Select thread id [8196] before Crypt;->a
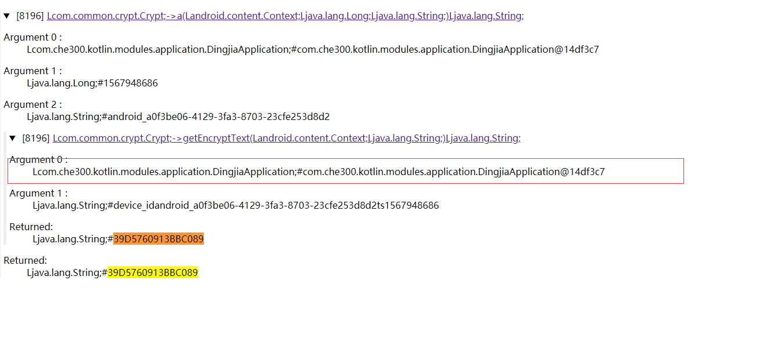770x349 pixels. click(30, 16)
